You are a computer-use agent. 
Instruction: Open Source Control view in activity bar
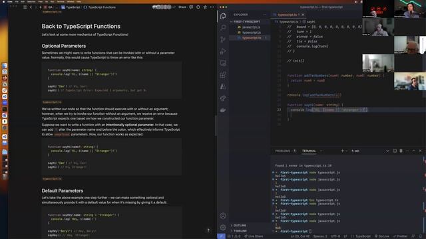click(x=223, y=40)
